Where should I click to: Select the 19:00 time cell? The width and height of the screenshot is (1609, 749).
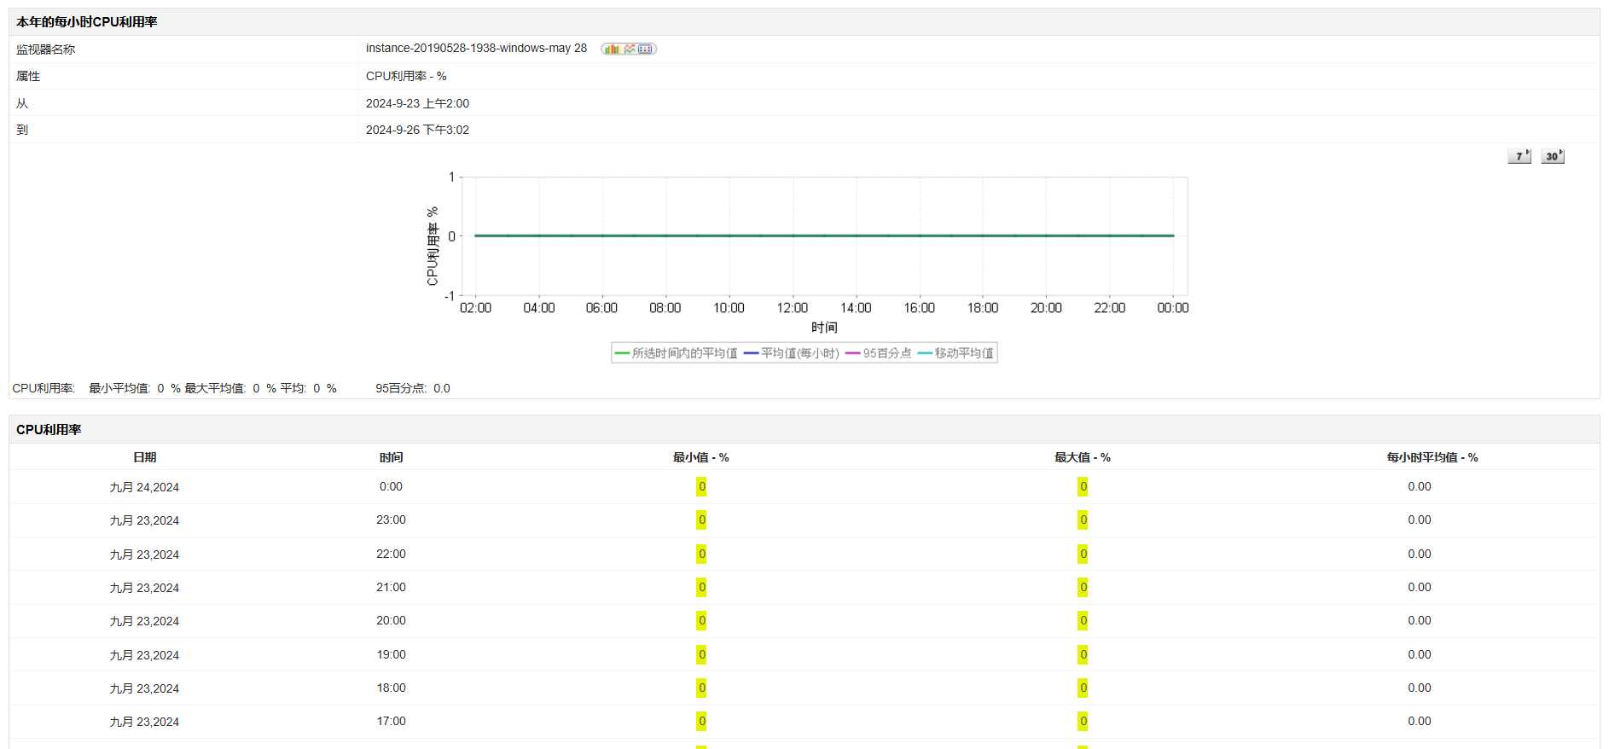(x=391, y=654)
